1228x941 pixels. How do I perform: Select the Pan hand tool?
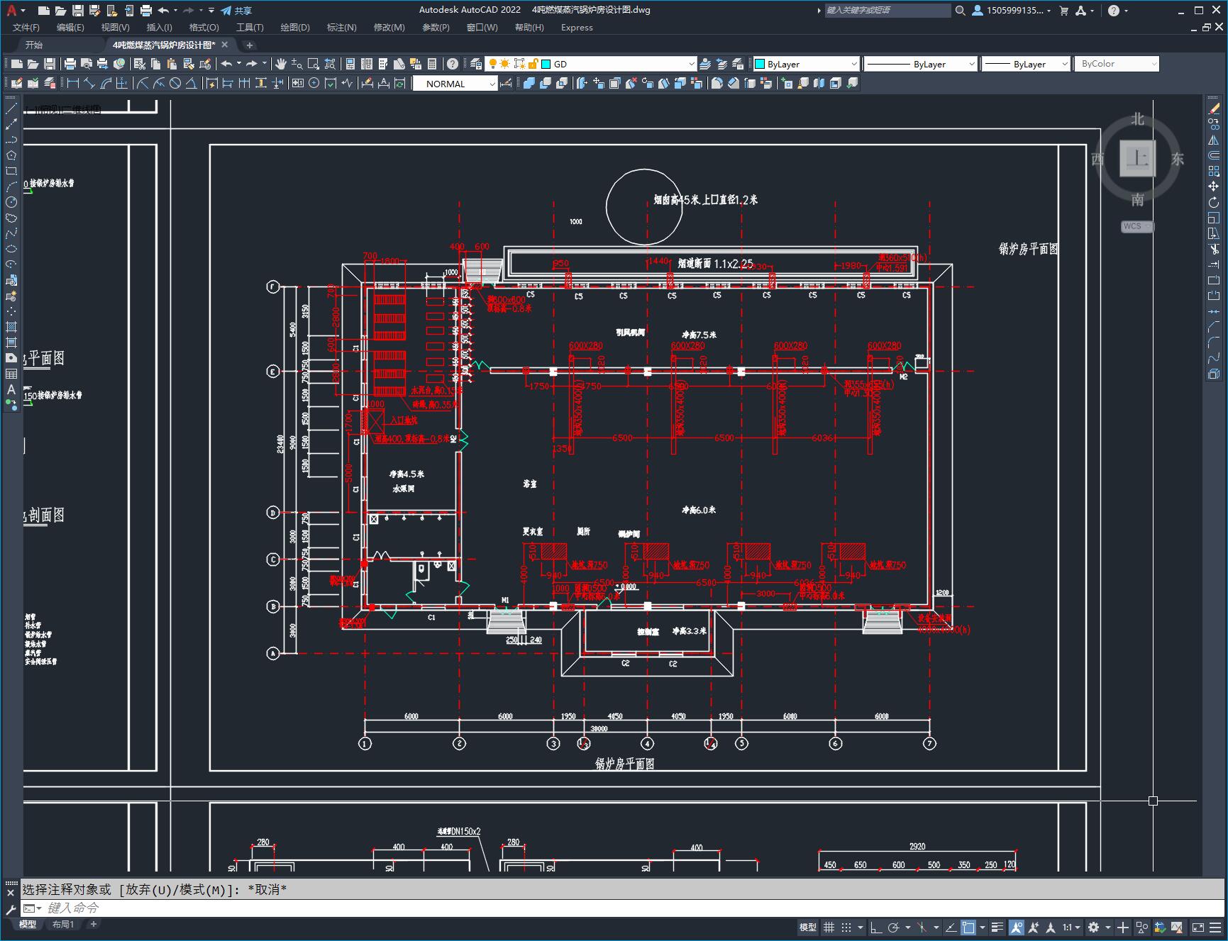(281, 64)
